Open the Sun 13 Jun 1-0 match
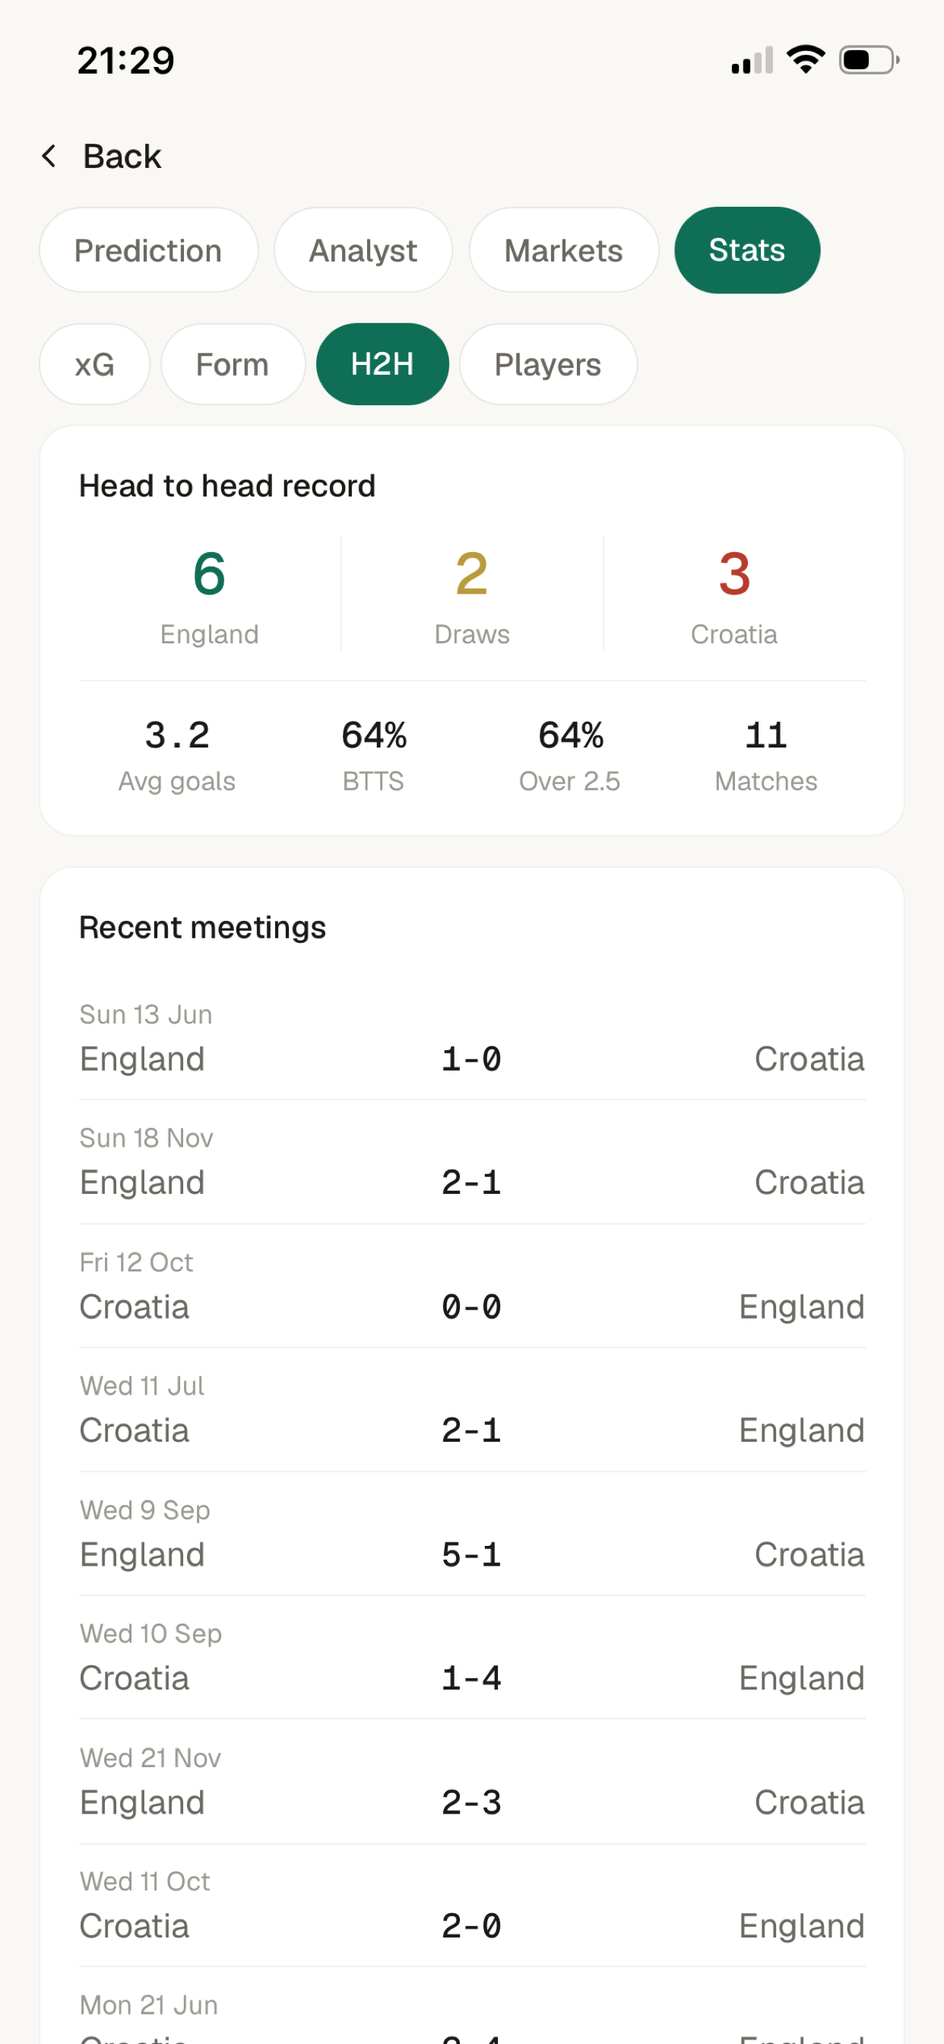Image resolution: width=944 pixels, height=2044 pixels. (x=472, y=1038)
